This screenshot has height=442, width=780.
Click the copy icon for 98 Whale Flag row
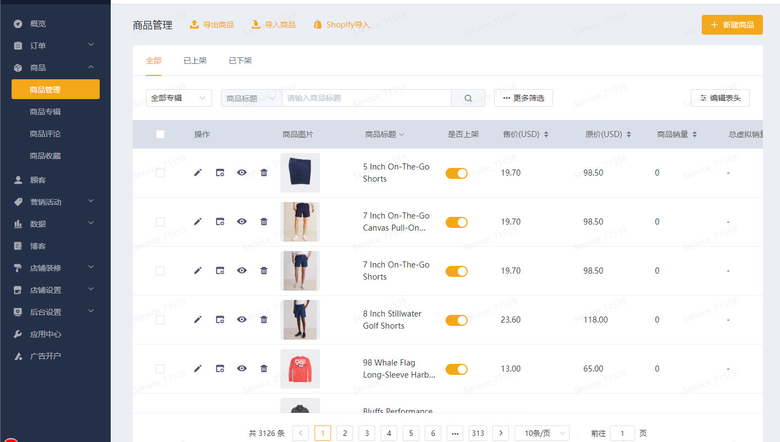click(220, 369)
